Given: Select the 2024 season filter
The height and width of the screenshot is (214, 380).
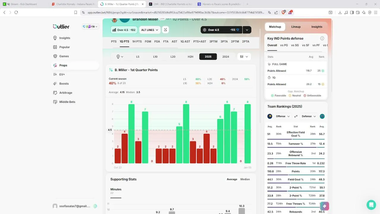Looking at the screenshot, I should [x=226, y=57].
